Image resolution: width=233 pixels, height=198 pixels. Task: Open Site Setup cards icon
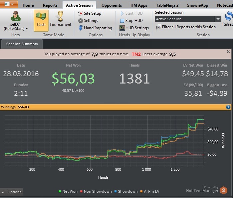tap(81, 13)
